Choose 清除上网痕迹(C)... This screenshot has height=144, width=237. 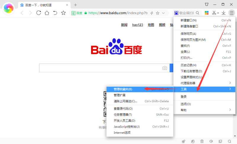[140, 101]
